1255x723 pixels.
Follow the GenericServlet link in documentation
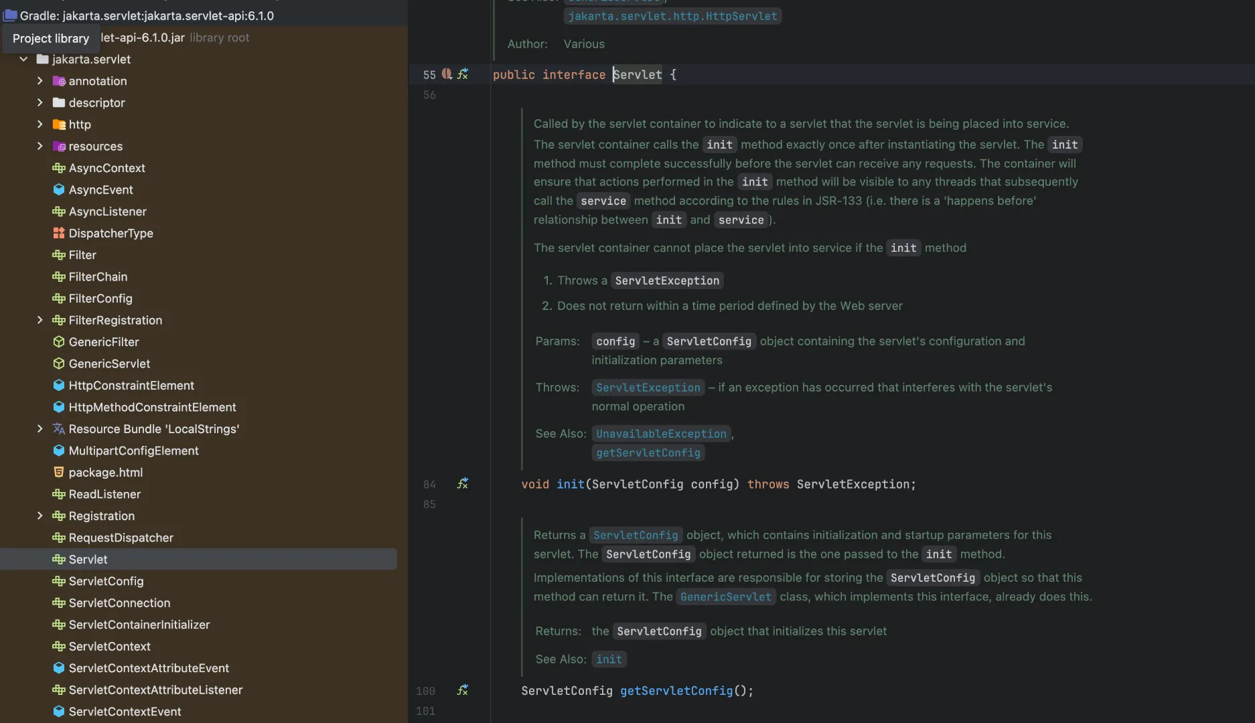pos(726,596)
